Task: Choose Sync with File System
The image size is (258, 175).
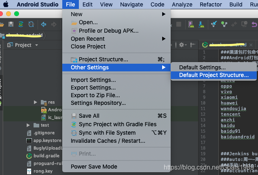Action: pyautogui.click(x=116, y=133)
